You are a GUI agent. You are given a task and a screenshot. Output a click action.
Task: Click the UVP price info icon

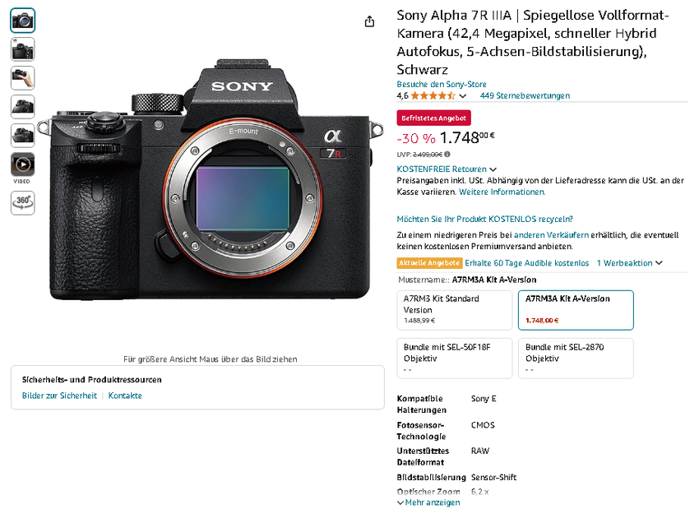point(447,154)
